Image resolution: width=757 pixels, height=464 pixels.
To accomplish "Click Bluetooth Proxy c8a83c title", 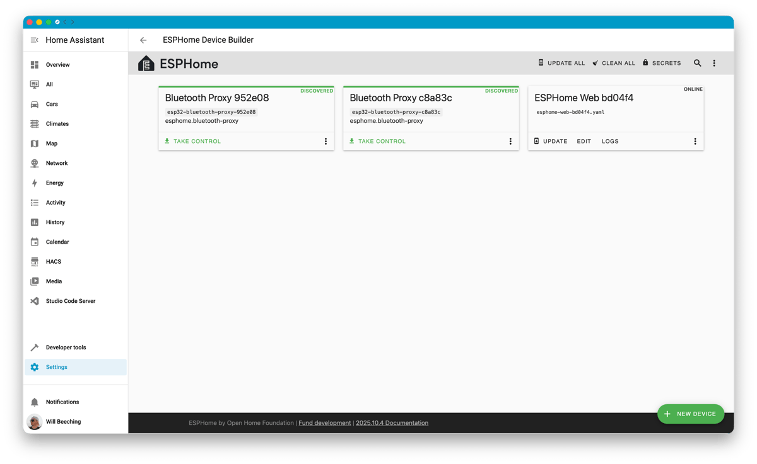I will pyautogui.click(x=401, y=98).
